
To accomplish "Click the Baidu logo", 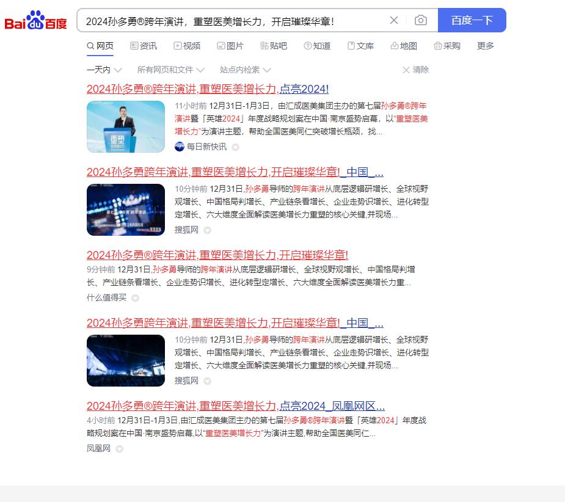I will pos(35,20).
